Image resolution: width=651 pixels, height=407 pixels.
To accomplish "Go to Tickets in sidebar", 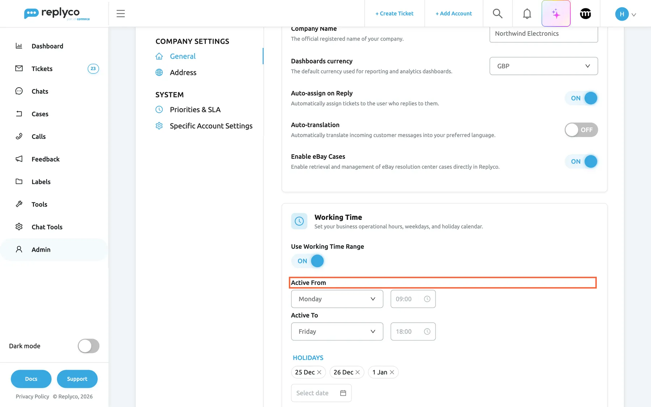I will click(54, 69).
